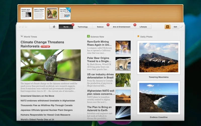The image size is (201, 126).
Task: Open Polar Bear Origins Traced headline
Action: tap(99, 59)
